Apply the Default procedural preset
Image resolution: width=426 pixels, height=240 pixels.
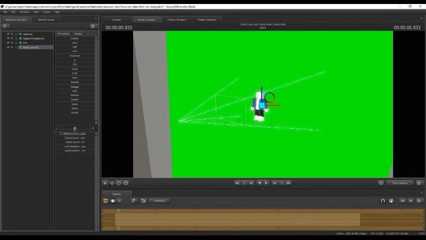click(75, 39)
